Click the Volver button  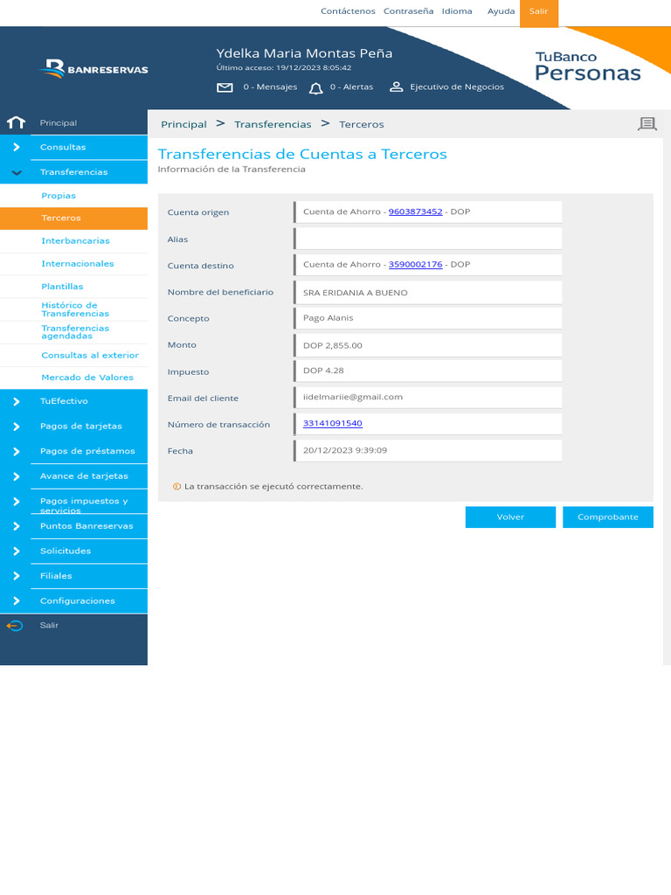pos(510,517)
